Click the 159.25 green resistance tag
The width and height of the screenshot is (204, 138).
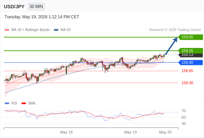(x=191, y=51)
